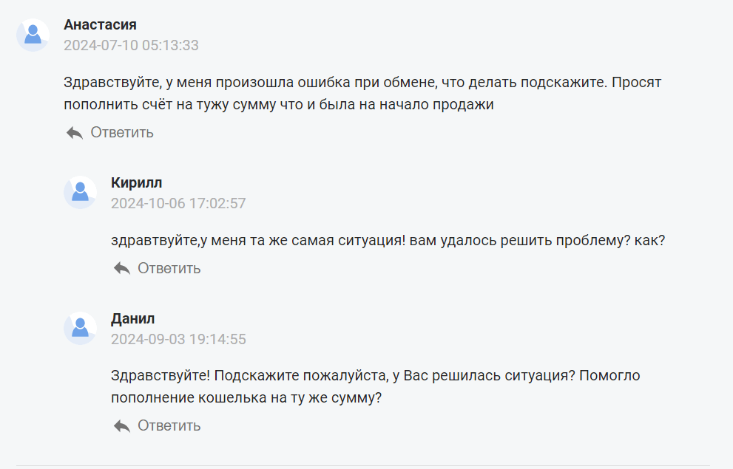
Task: Click the 'Ответить' text below Данил's message
Action: coord(169,425)
